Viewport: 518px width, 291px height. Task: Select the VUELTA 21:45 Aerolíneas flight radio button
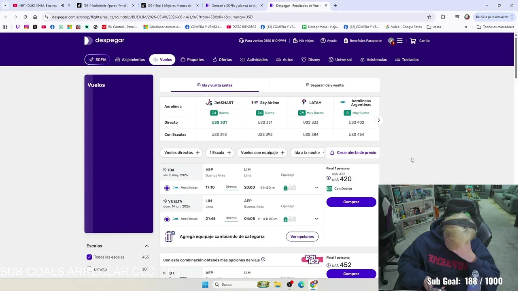[167, 219]
